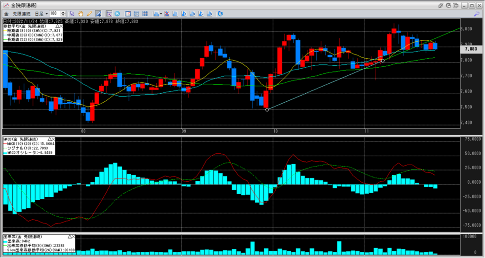Click the MACD(10)(20)(C) legend entry

[x=29, y=144]
